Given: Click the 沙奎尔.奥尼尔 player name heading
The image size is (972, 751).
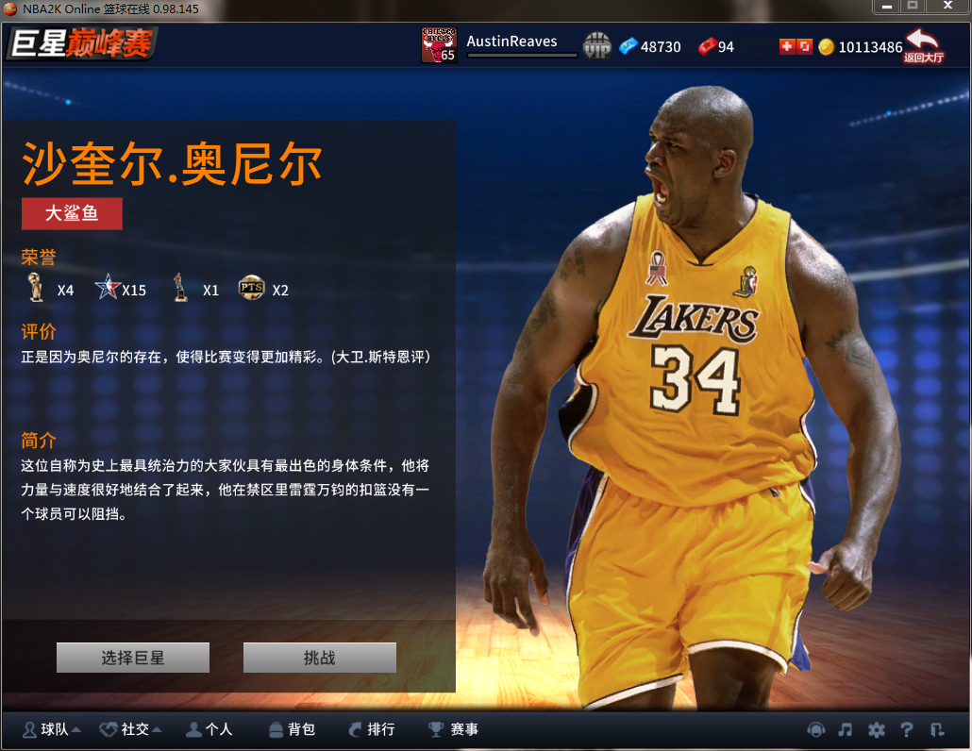Looking at the screenshot, I should click(x=172, y=163).
